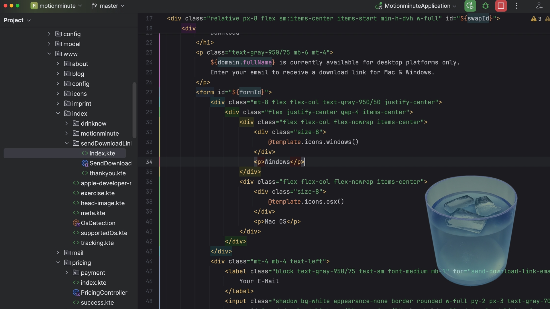Click the rerun MotionminuteApplication button
Viewport: 550px width, 309px height.
click(x=470, y=6)
